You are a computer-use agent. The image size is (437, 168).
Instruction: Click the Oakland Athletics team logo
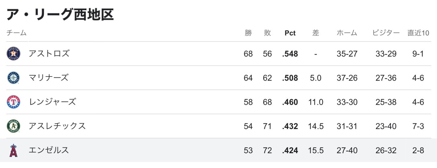click(13, 126)
